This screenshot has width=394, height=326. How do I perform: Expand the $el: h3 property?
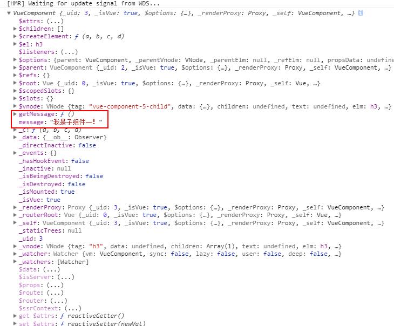(x=15, y=44)
